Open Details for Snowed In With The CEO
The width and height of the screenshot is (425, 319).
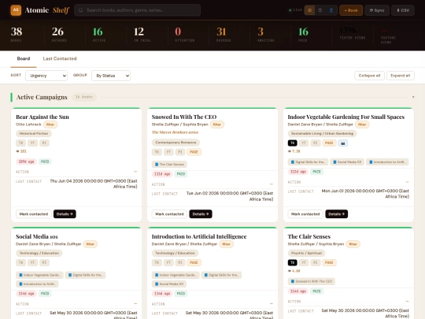(201, 214)
